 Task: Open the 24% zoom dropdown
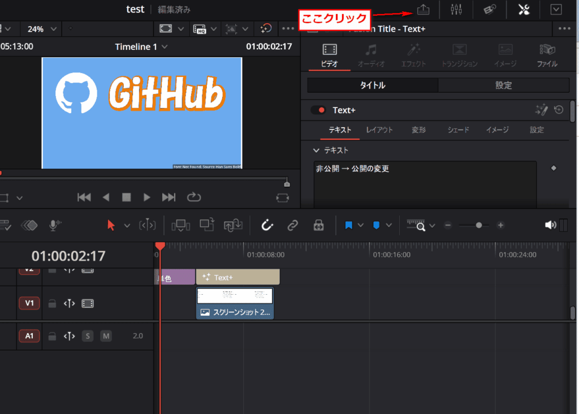[x=41, y=28]
